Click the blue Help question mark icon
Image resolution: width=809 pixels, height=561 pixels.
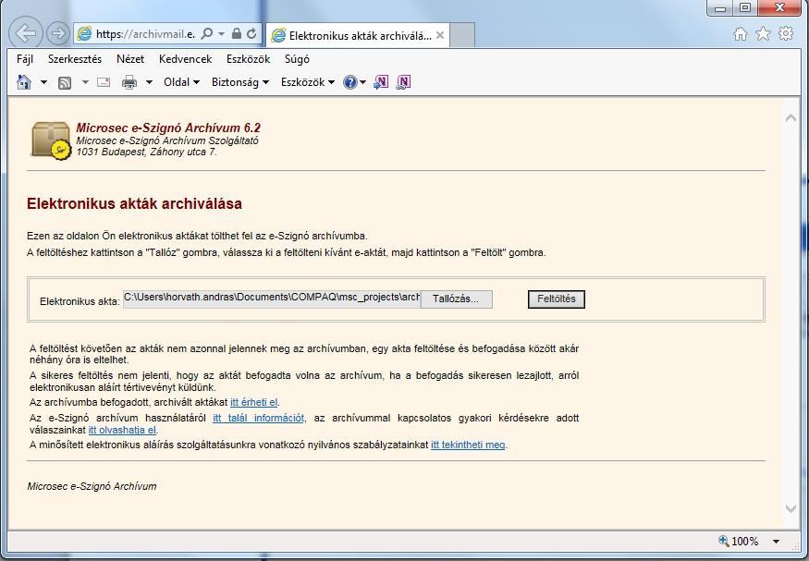coord(349,82)
